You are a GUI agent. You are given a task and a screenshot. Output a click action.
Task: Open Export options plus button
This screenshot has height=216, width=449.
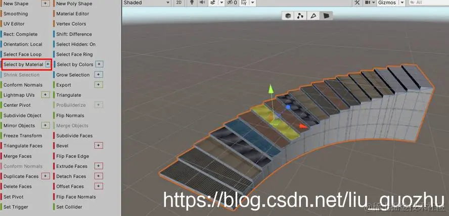point(99,85)
